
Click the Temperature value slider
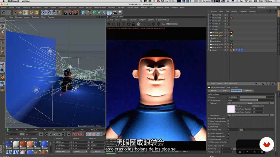point(257,100)
